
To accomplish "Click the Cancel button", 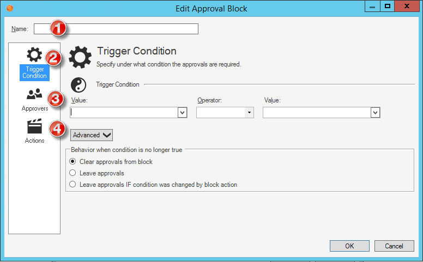I will click(394, 246).
